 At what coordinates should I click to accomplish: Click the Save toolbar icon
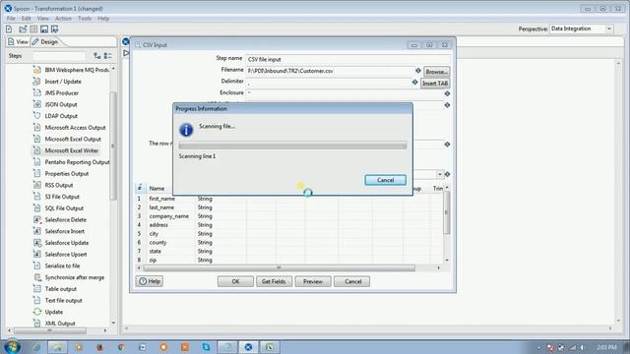pos(44,29)
